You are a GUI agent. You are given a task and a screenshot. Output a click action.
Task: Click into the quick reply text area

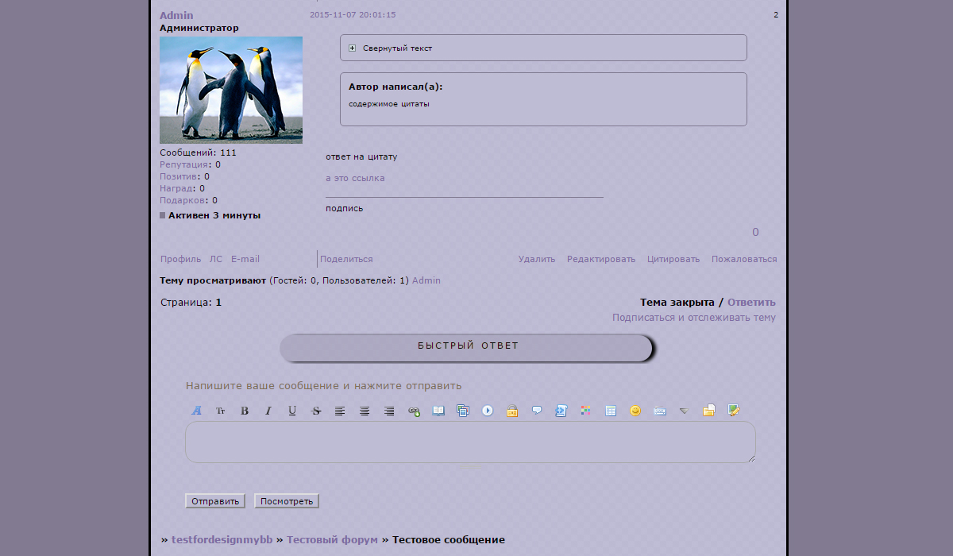pos(470,442)
